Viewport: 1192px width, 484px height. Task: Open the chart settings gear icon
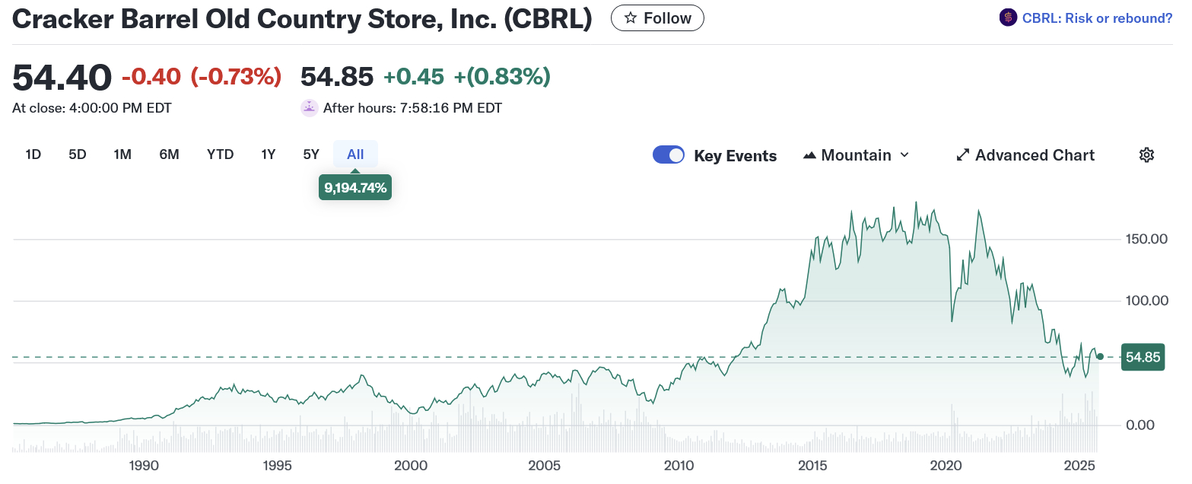click(x=1146, y=155)
